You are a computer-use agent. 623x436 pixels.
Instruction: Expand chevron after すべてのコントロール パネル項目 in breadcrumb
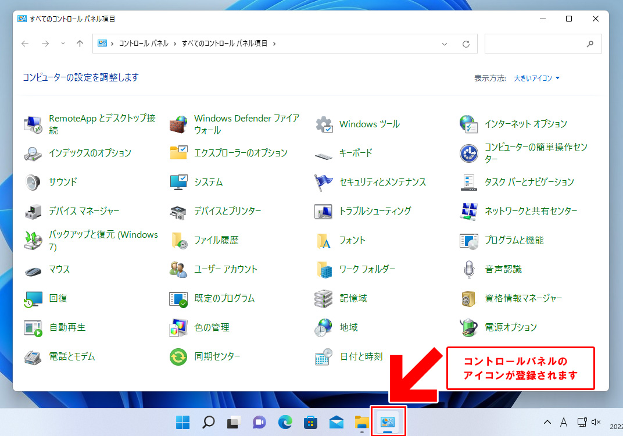coord(274,44)
